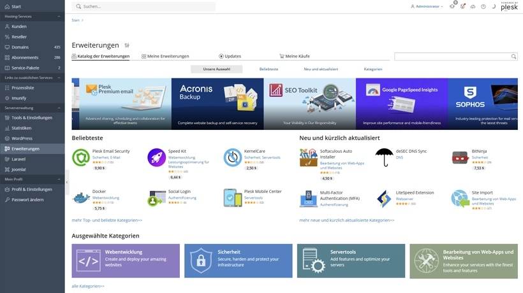Open the deSEC DNS Sync umbrella icon
This screenshot has width=523, height=293.
pyautogui.click(x=384, y=157)
